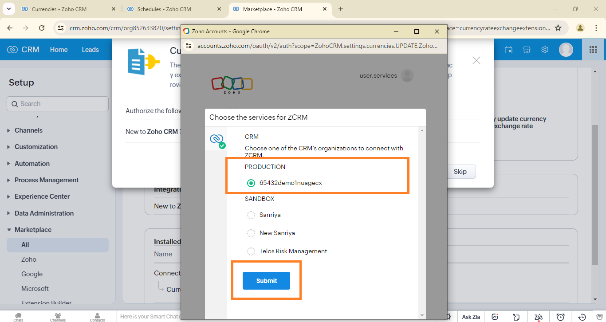
Task: Close the extension authorization dialog
Action: click(x=476, y=60)
